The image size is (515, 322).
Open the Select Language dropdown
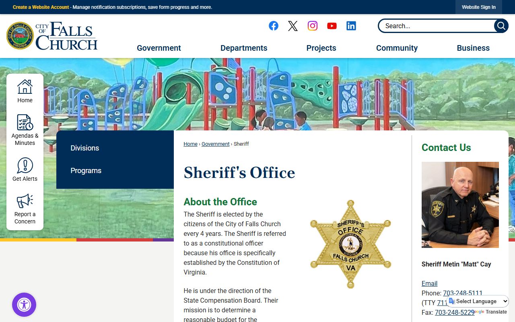tap(478, 301)
